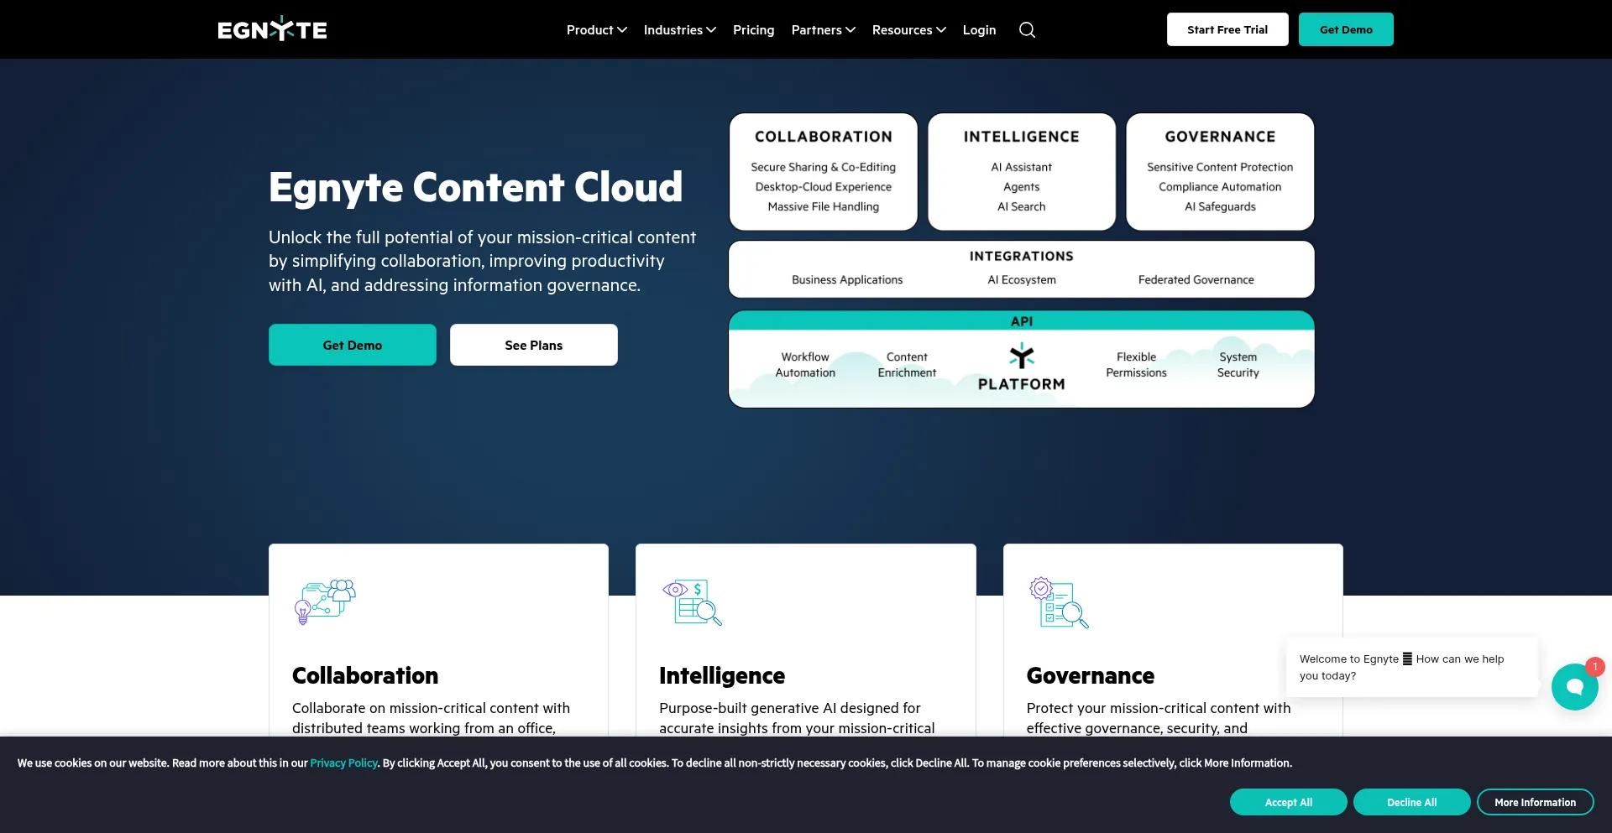Click AI Search text
1612x833 pixels.
[x=1022, y=206]
